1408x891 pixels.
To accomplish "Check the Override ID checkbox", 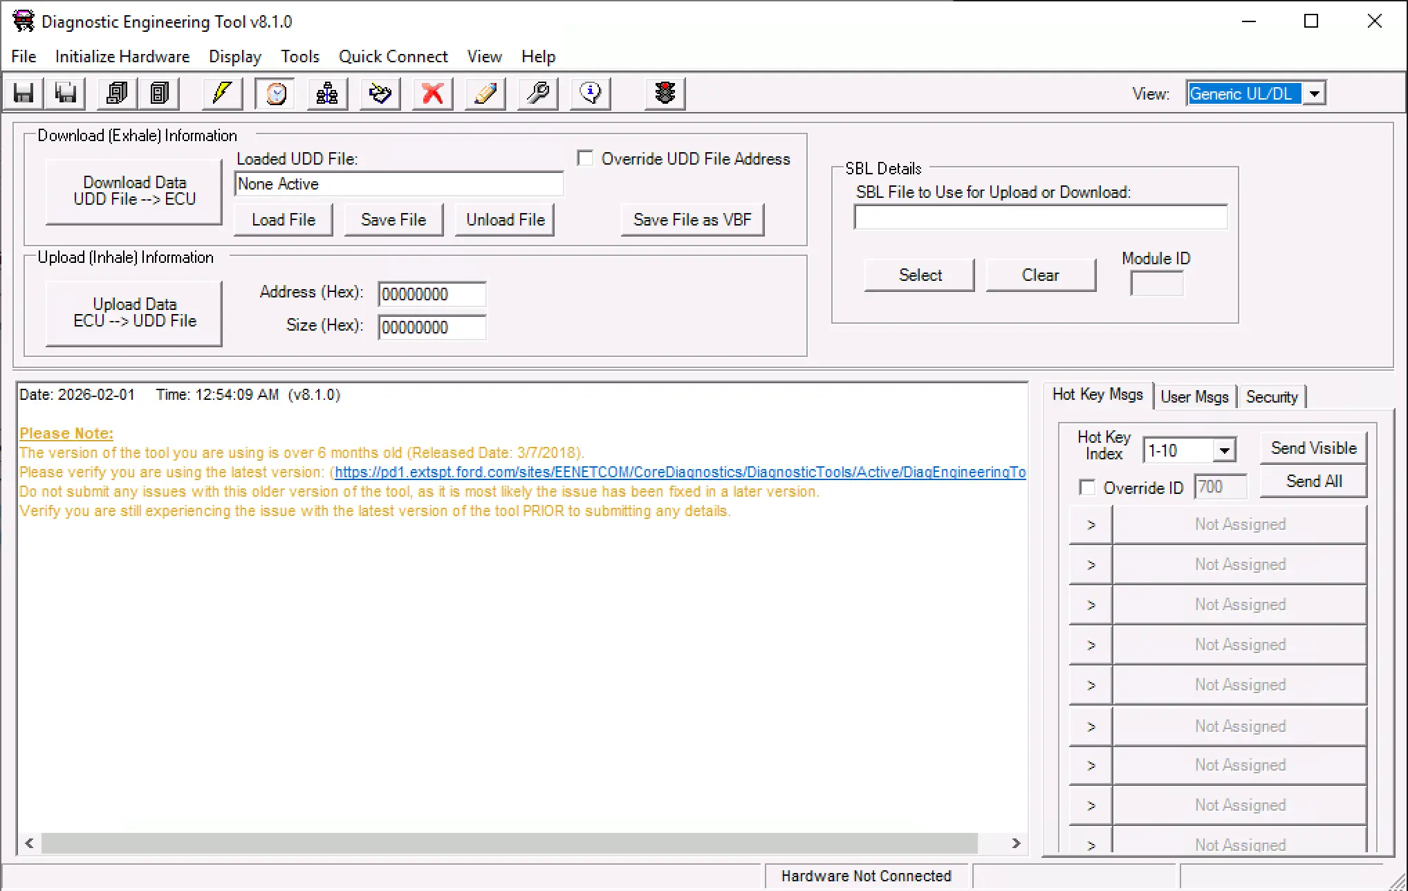I will (1087, 488).
